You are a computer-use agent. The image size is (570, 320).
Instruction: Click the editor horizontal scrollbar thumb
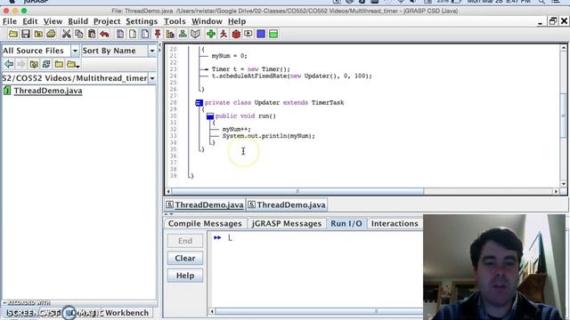click(297, 191)
